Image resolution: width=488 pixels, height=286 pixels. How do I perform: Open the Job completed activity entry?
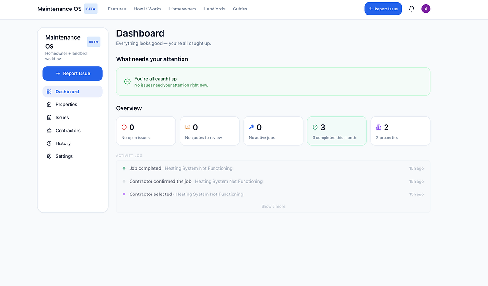pos(273,168)
